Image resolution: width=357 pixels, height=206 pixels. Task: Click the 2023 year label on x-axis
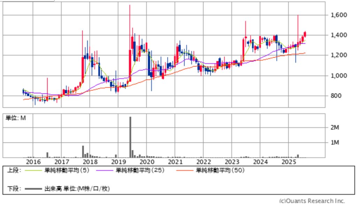coord(232,162)
